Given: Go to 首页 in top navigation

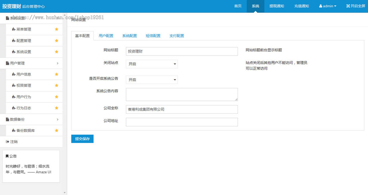Looking at the screenshot, I should (238, 6).
